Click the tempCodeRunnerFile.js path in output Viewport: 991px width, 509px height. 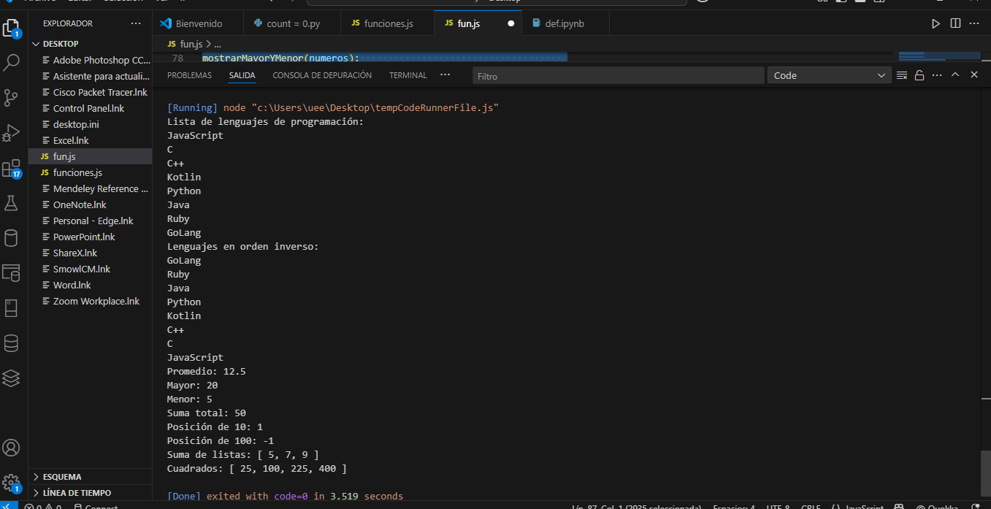[x=374, y=107]
